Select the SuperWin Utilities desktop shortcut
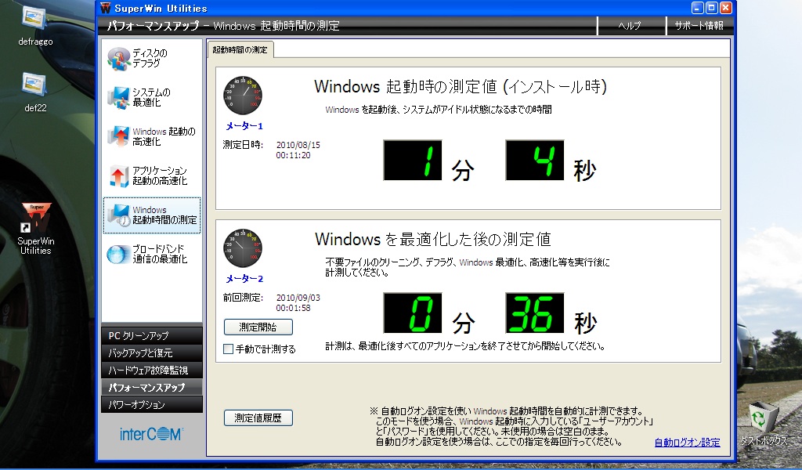 36,229
